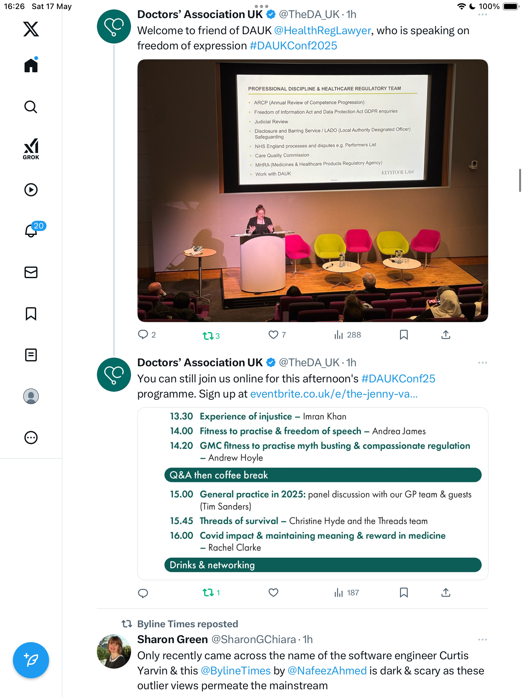
Task: Go to Home feed tab
Action: [x=31, y=65]
